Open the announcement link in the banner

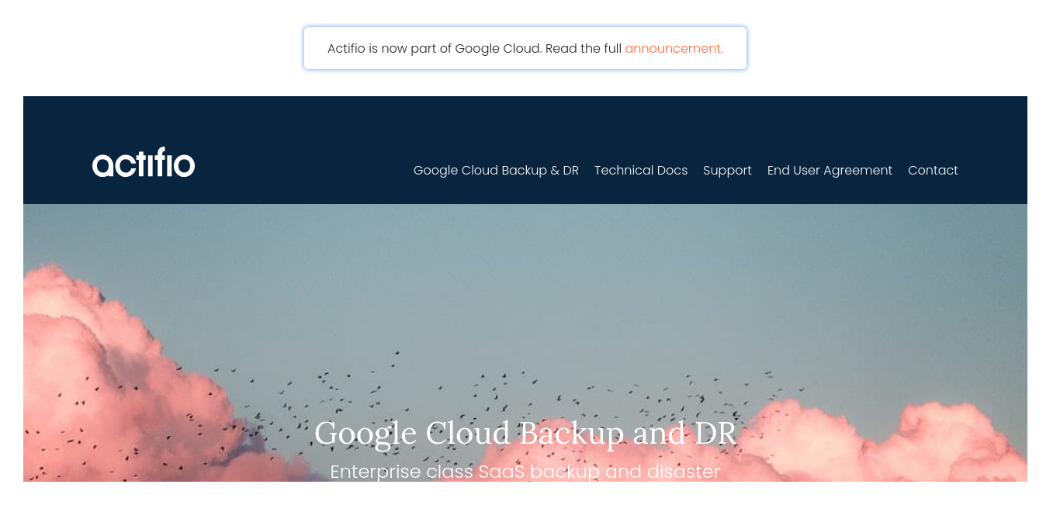tap(674, 48)
